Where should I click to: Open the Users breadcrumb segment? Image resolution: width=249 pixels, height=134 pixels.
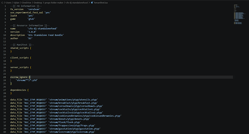click(x=9, y=3)
